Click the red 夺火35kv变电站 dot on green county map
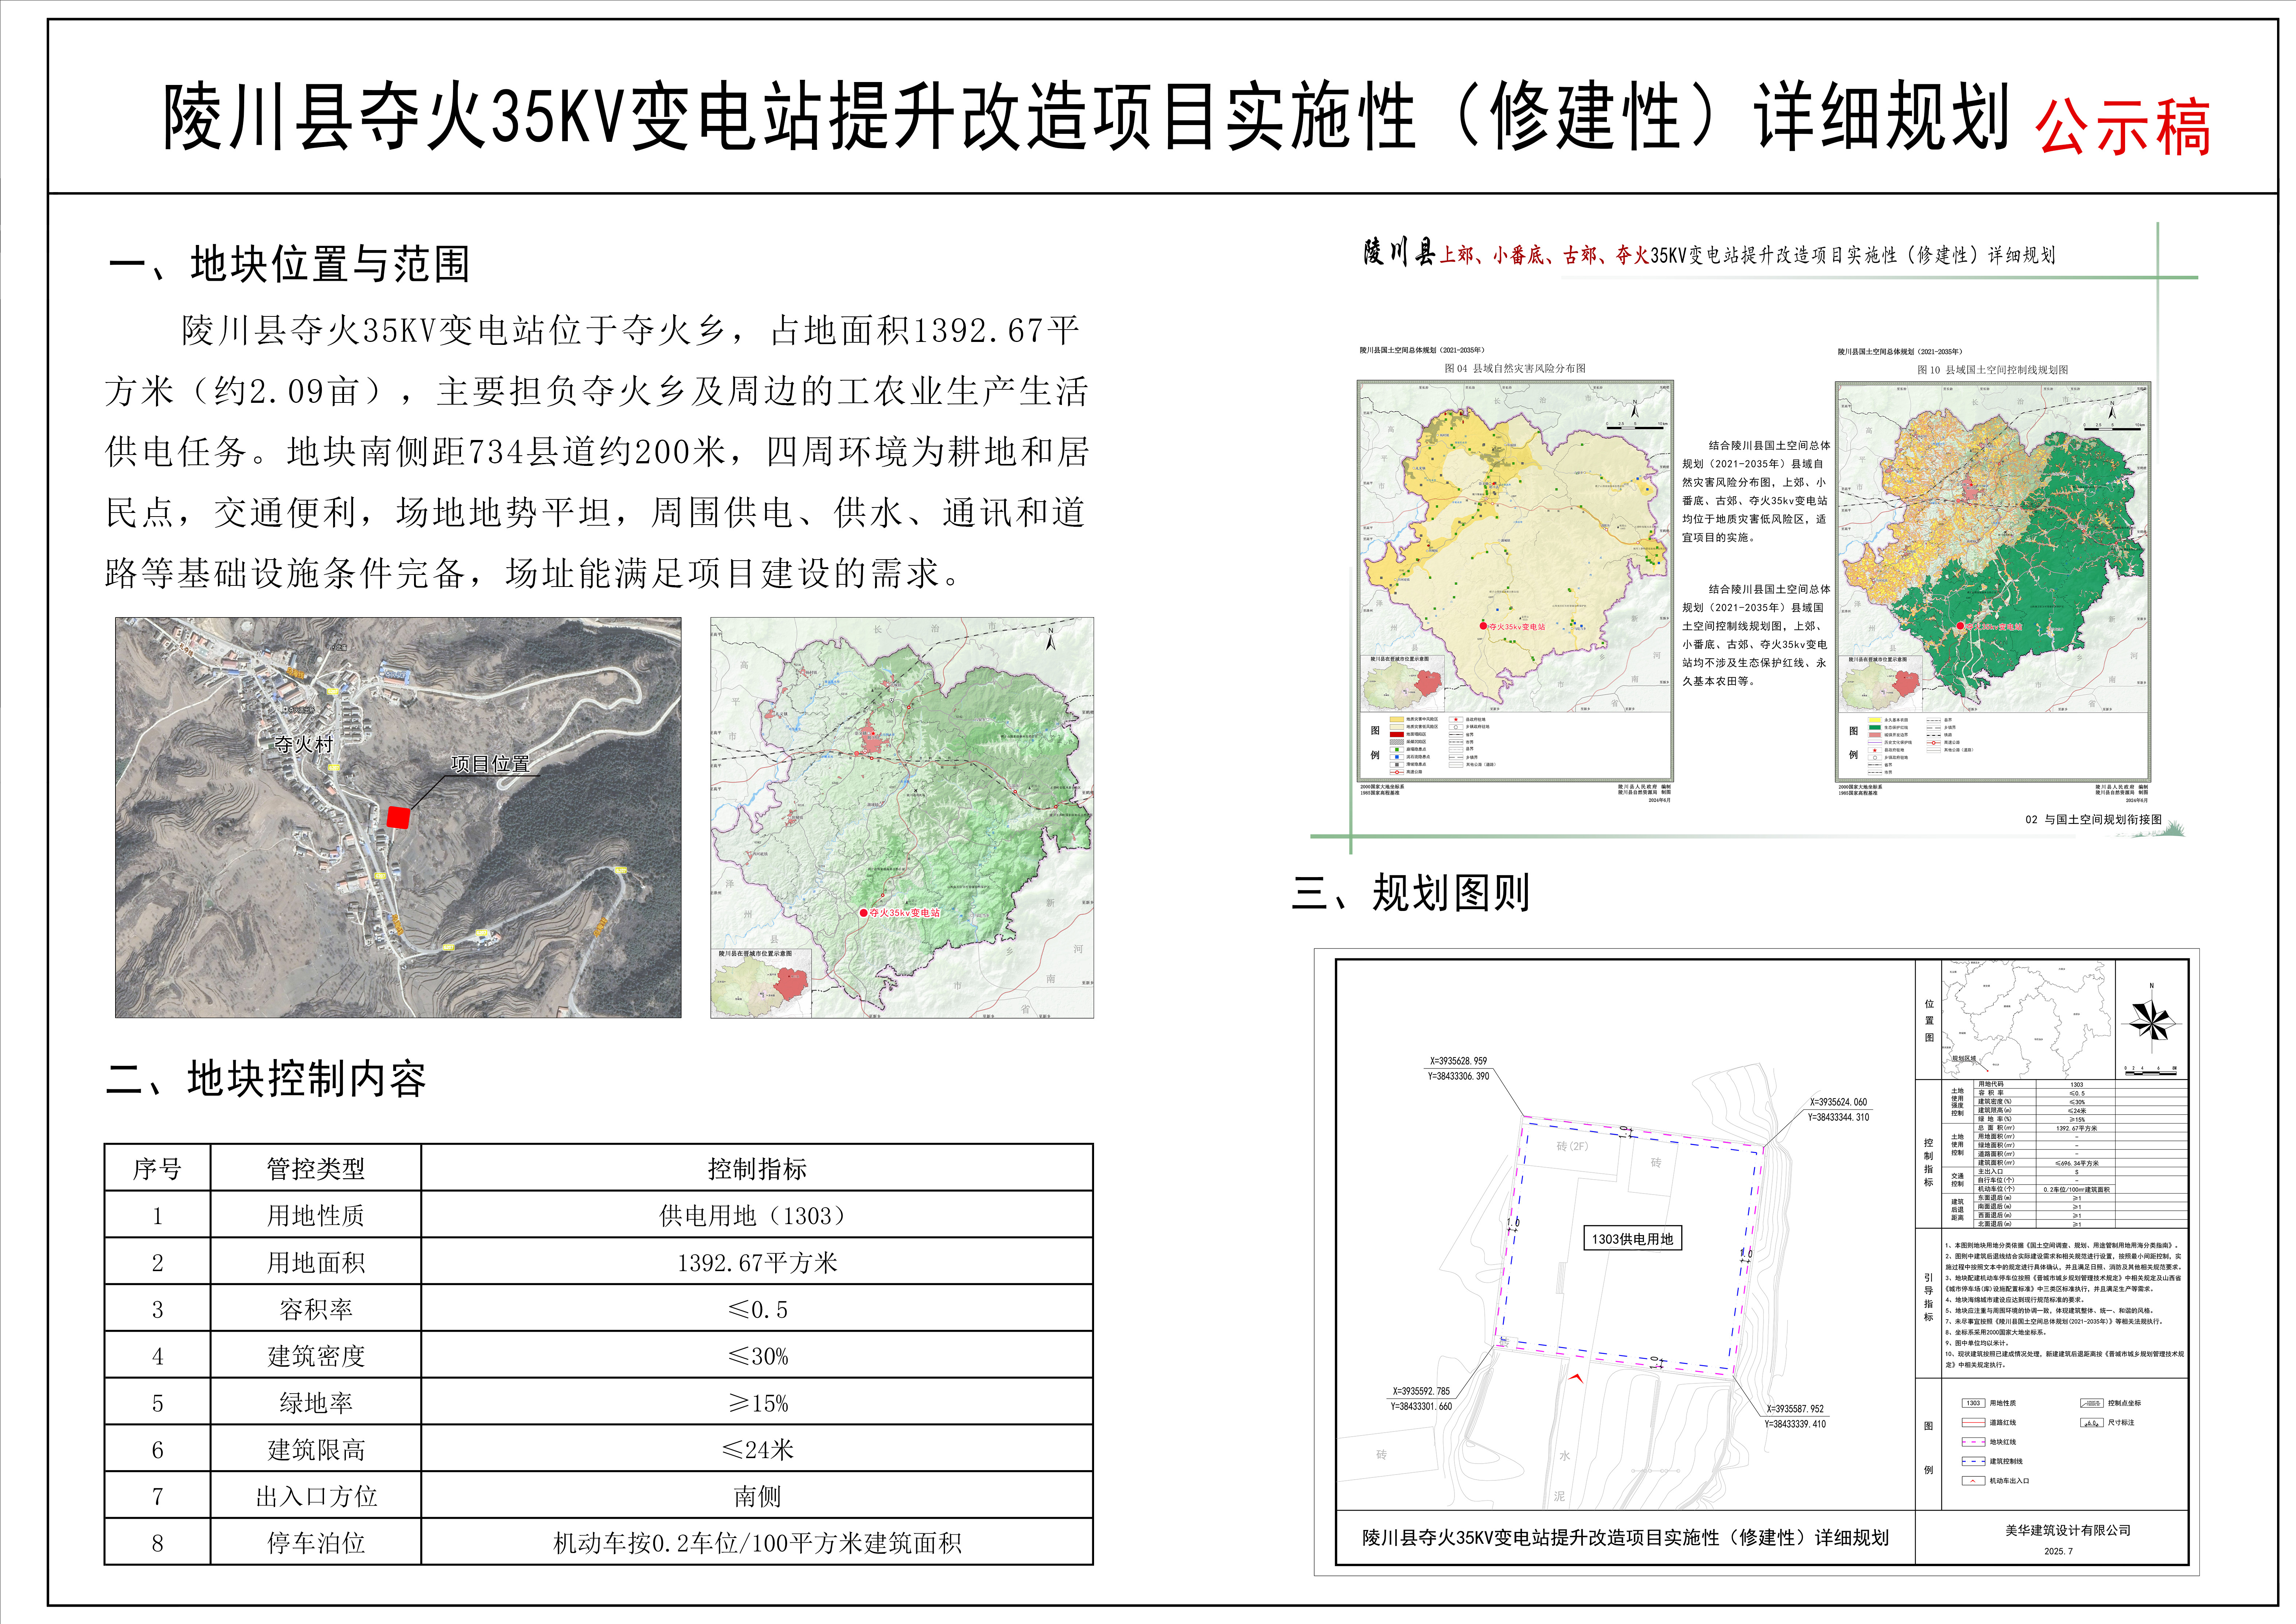Screen dimensions: 2296x1624 864,913
